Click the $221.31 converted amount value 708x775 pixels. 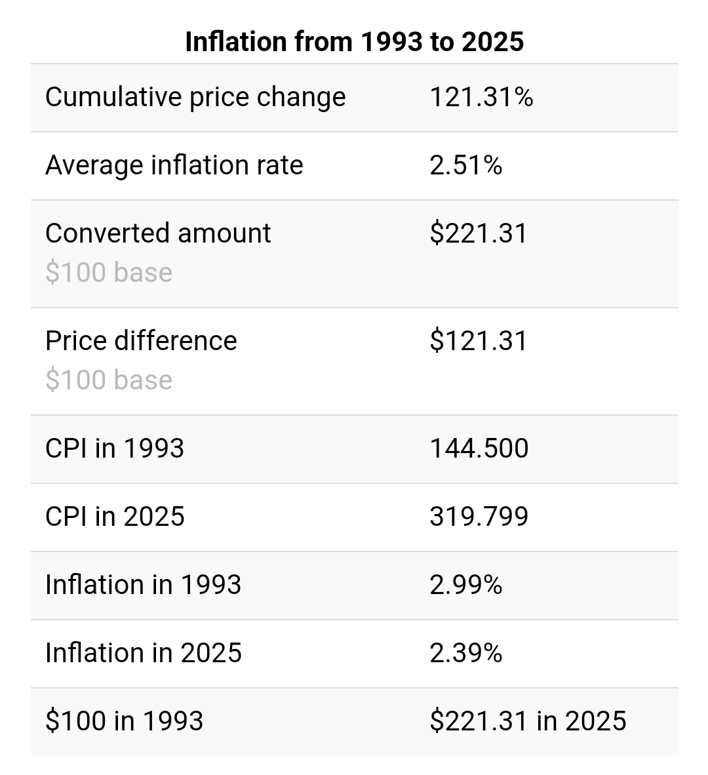tap(478, 233)
